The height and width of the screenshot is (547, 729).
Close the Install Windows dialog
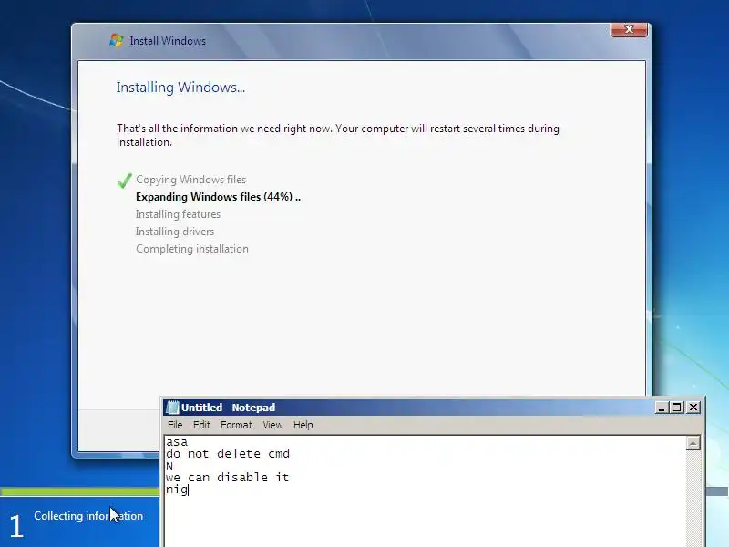[629, 29]
